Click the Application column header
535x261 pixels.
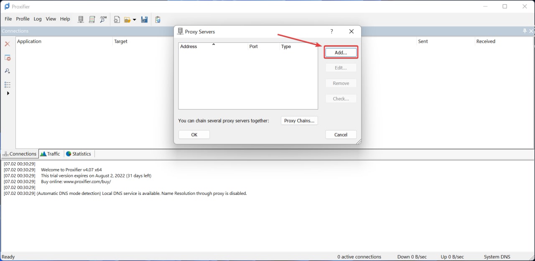[x=64, y=41]
